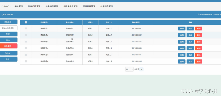Check the box for row 院系账号2
222x96 pixels.
[x=26, y=35]
